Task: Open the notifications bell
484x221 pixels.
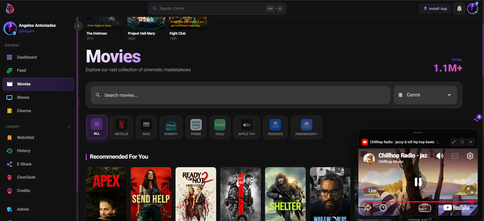Action: click(459, 9)
